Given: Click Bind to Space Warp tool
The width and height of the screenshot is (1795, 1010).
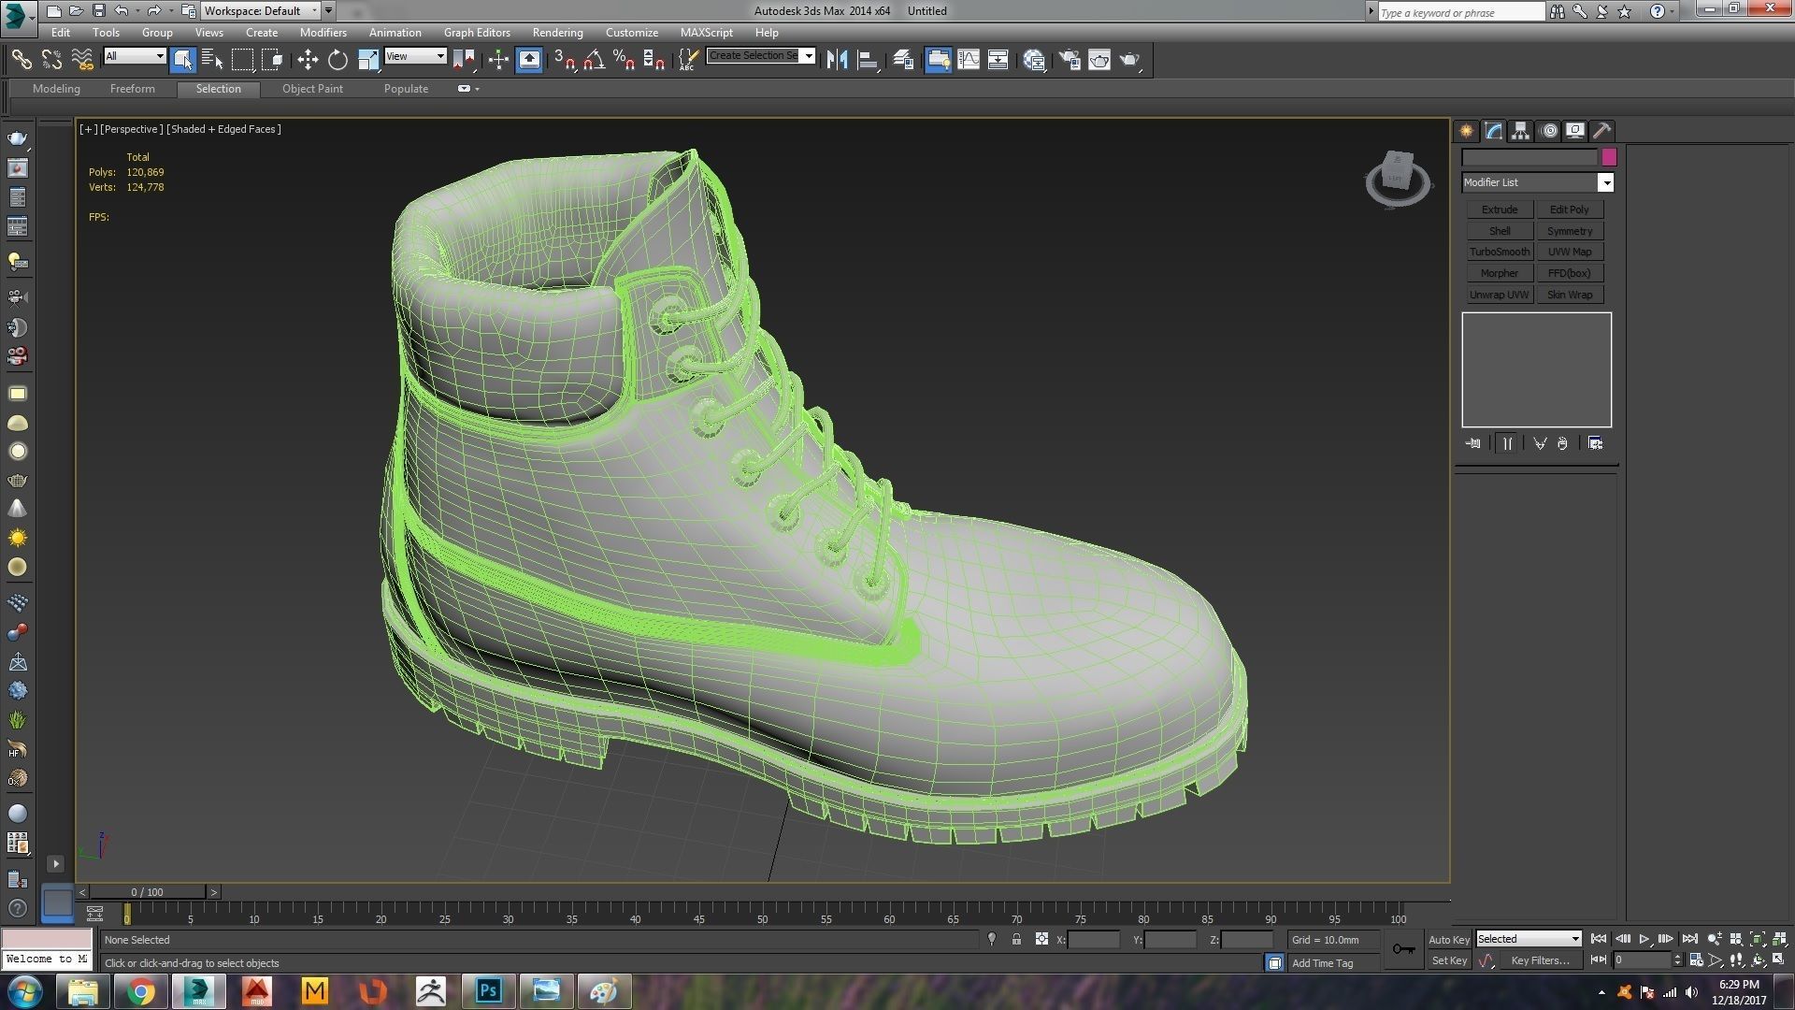Looking at the screenshot, I should (82, 60).
